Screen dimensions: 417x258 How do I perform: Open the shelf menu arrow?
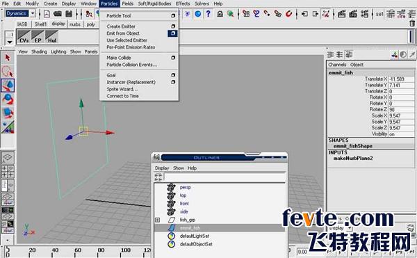pyautogui.click(x=10, y=42)
